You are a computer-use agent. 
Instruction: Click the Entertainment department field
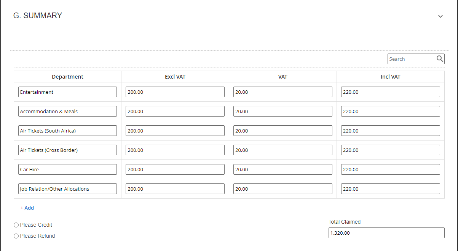click(67, 92)
